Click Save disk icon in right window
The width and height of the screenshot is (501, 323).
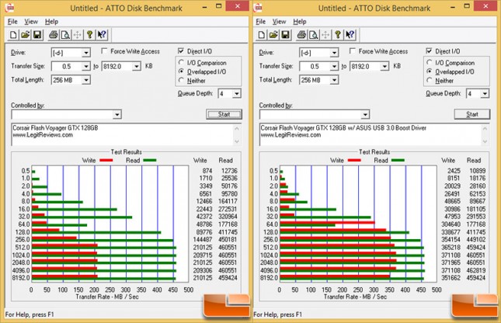[x=286, y=34]
